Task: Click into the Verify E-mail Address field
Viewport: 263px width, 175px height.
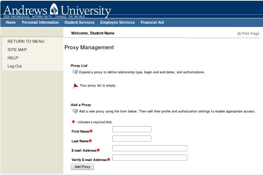Action: pos(150,158)
